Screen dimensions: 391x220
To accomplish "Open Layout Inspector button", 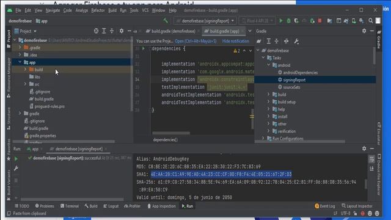I will coord(357,206).
